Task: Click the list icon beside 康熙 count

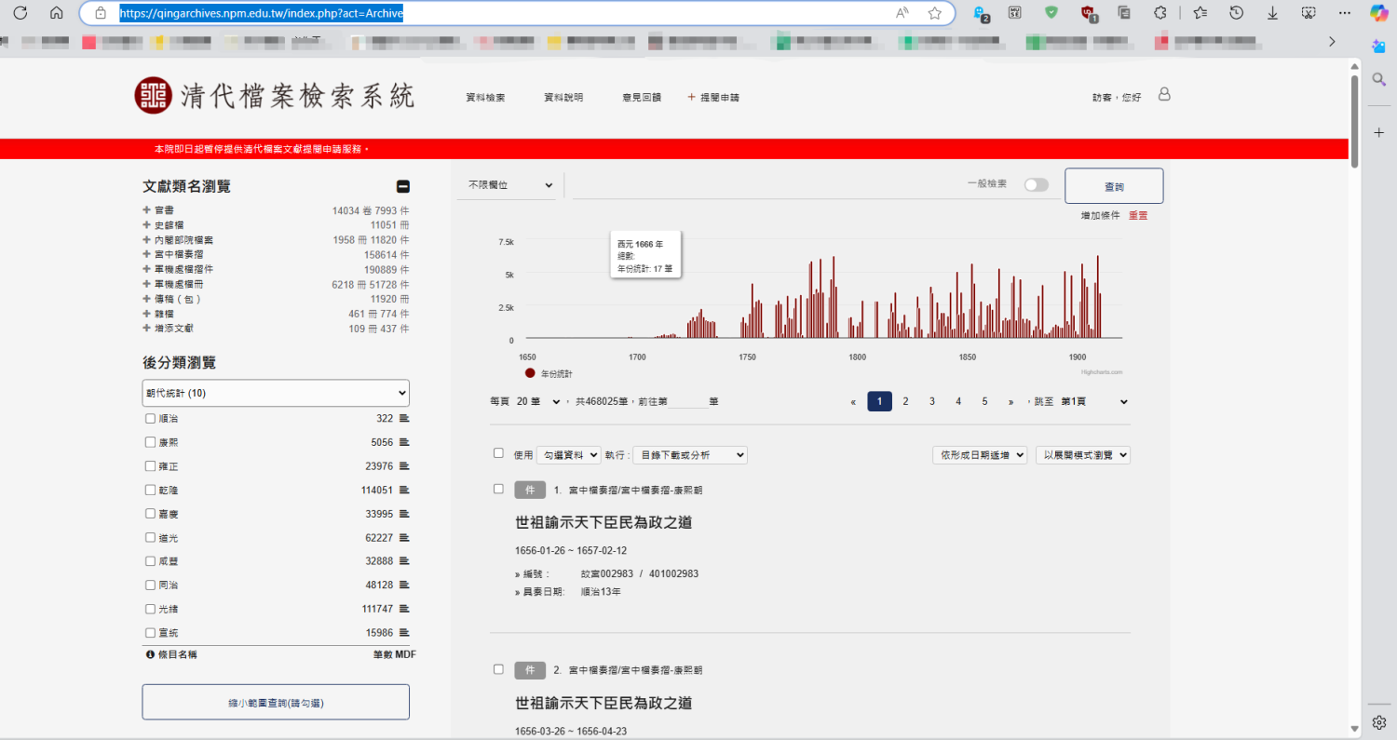Action: 404,442
